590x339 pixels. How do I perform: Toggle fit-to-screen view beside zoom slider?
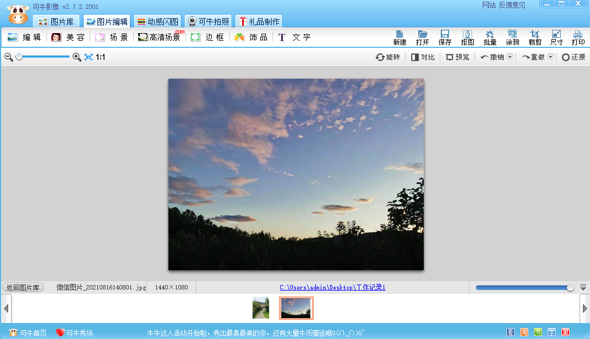pyautogui.click(x=88, y=57)
